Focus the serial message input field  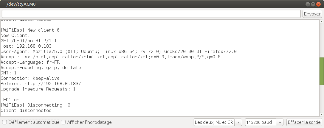coord(151,14)
